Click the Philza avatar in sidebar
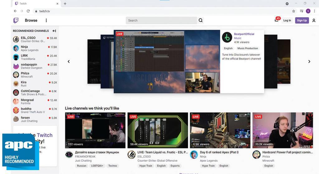The height and width of the screenshot is (174, 319). (16, 75)
